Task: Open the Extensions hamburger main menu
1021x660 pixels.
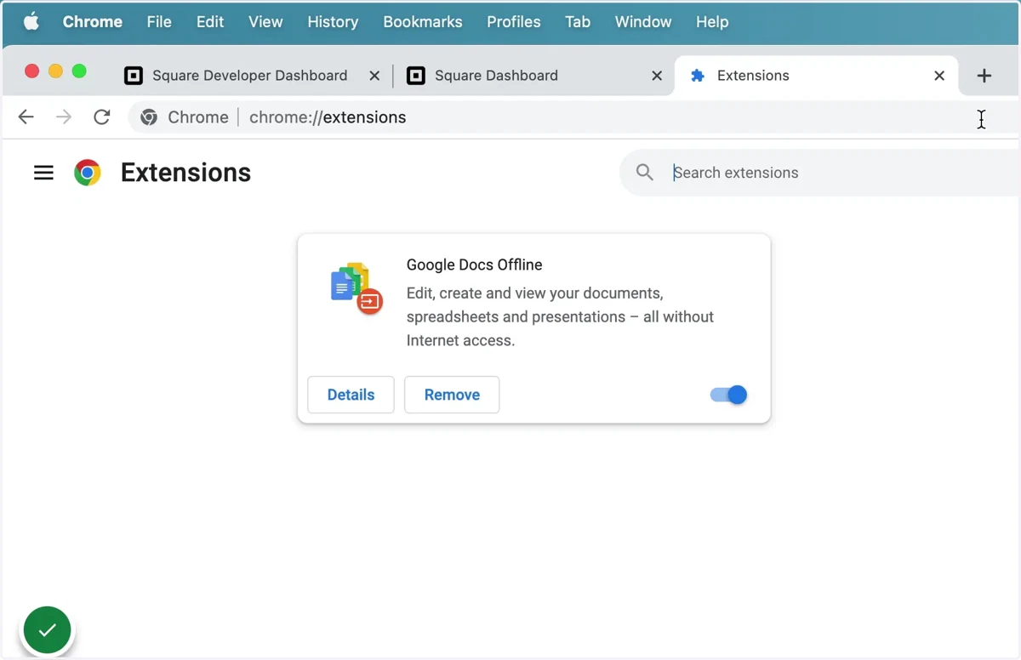Action: pyautogui.click(x=43, y=173)
